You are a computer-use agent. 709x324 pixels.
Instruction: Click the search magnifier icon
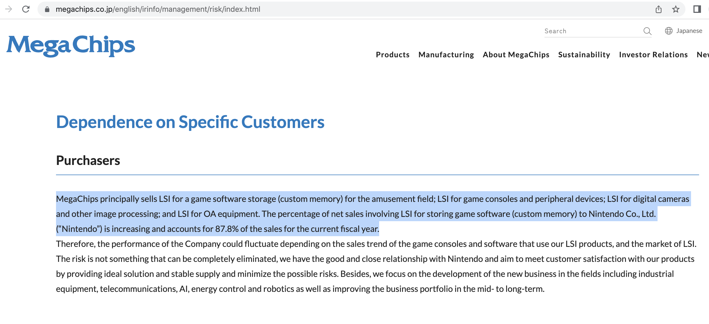[x=647, y=31]
